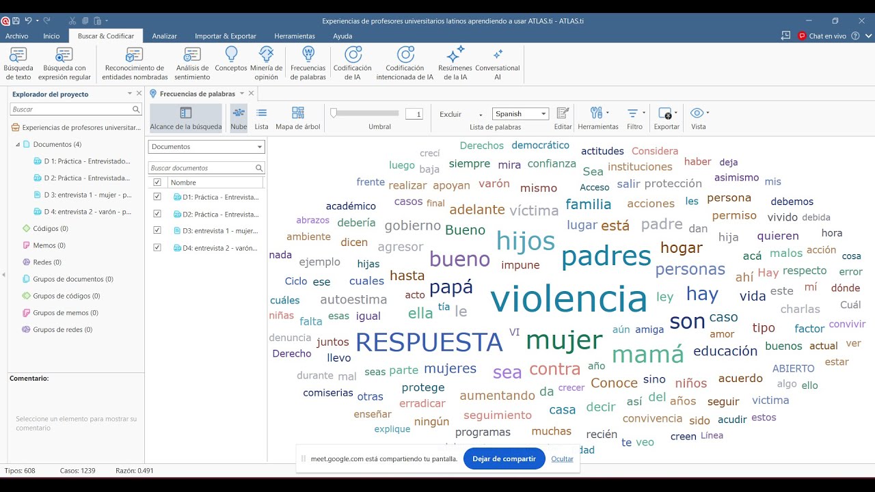Open the Excluir list dropdown
The image size is (875, 492).
click(461, 114)
